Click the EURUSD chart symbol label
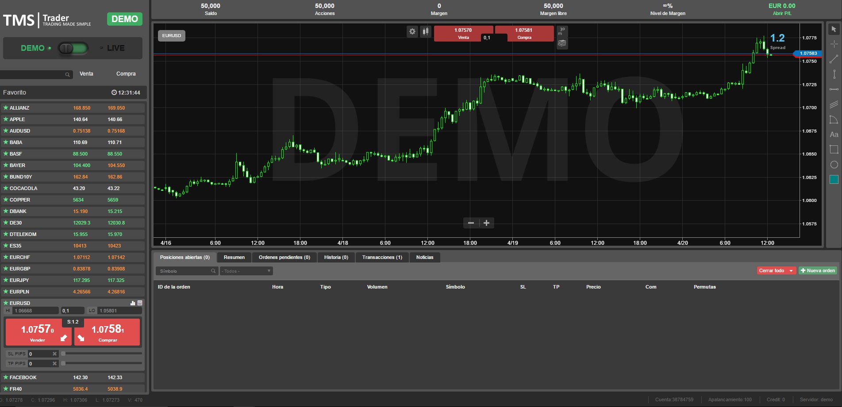 coord(172,35)
